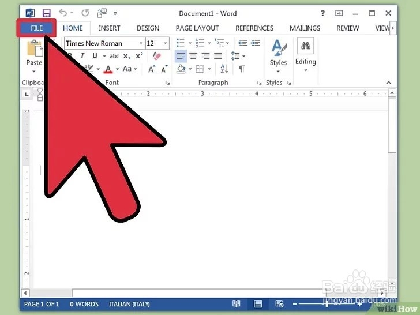Switch to Print Layout view icon
420x315 pixels.
[258, 304]
